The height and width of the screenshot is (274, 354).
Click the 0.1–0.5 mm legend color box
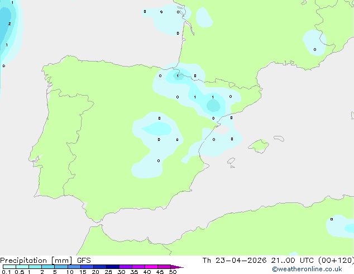pyautogui.click(x=9, y=267)
